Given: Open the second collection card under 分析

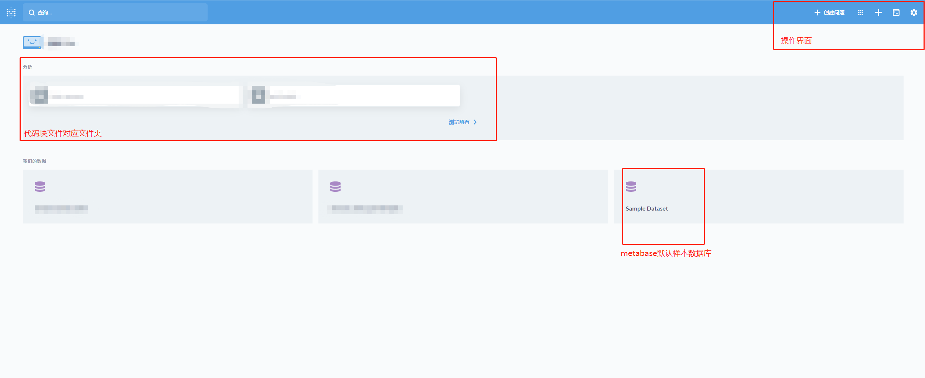Looking at the screenshot, I should [x=353, y=95].
